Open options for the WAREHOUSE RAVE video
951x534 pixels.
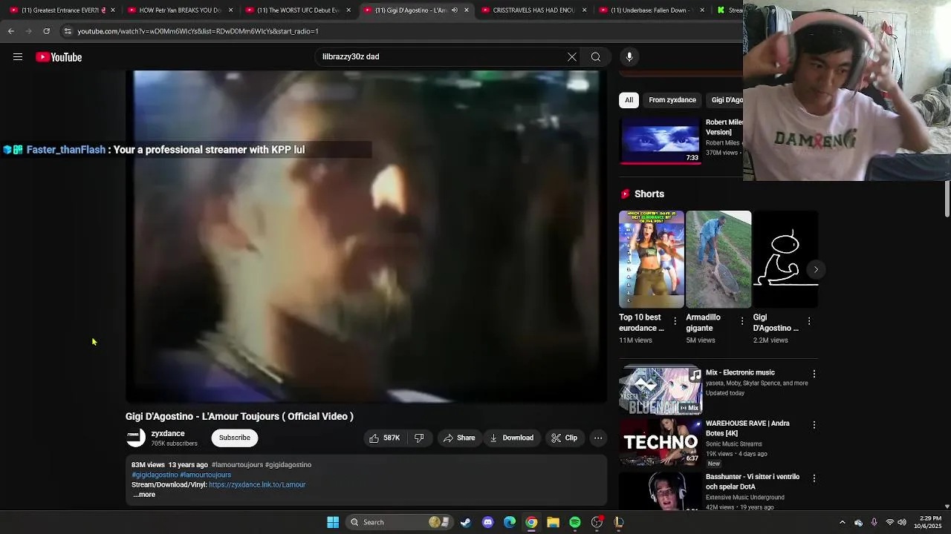click(x=814, y=425)
